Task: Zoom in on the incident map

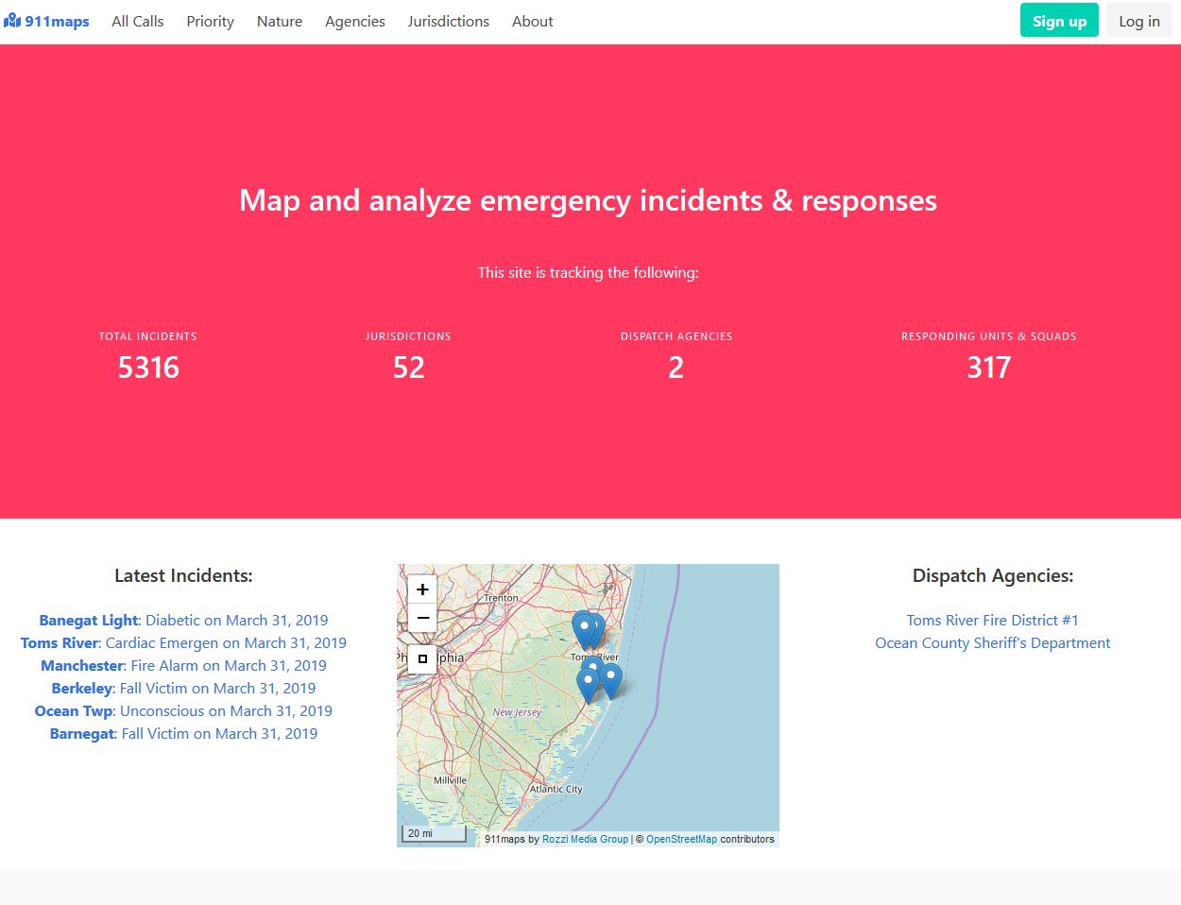Action: [x=422, y=589]
